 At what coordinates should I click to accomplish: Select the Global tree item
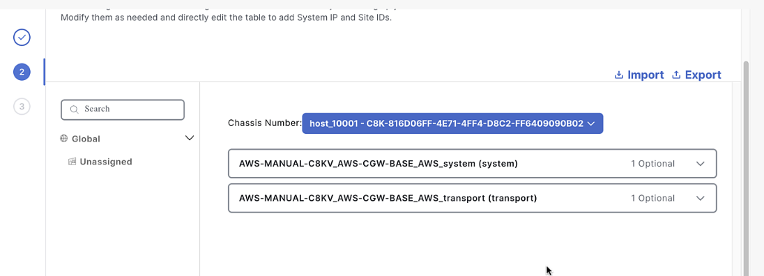click(86, 139)
